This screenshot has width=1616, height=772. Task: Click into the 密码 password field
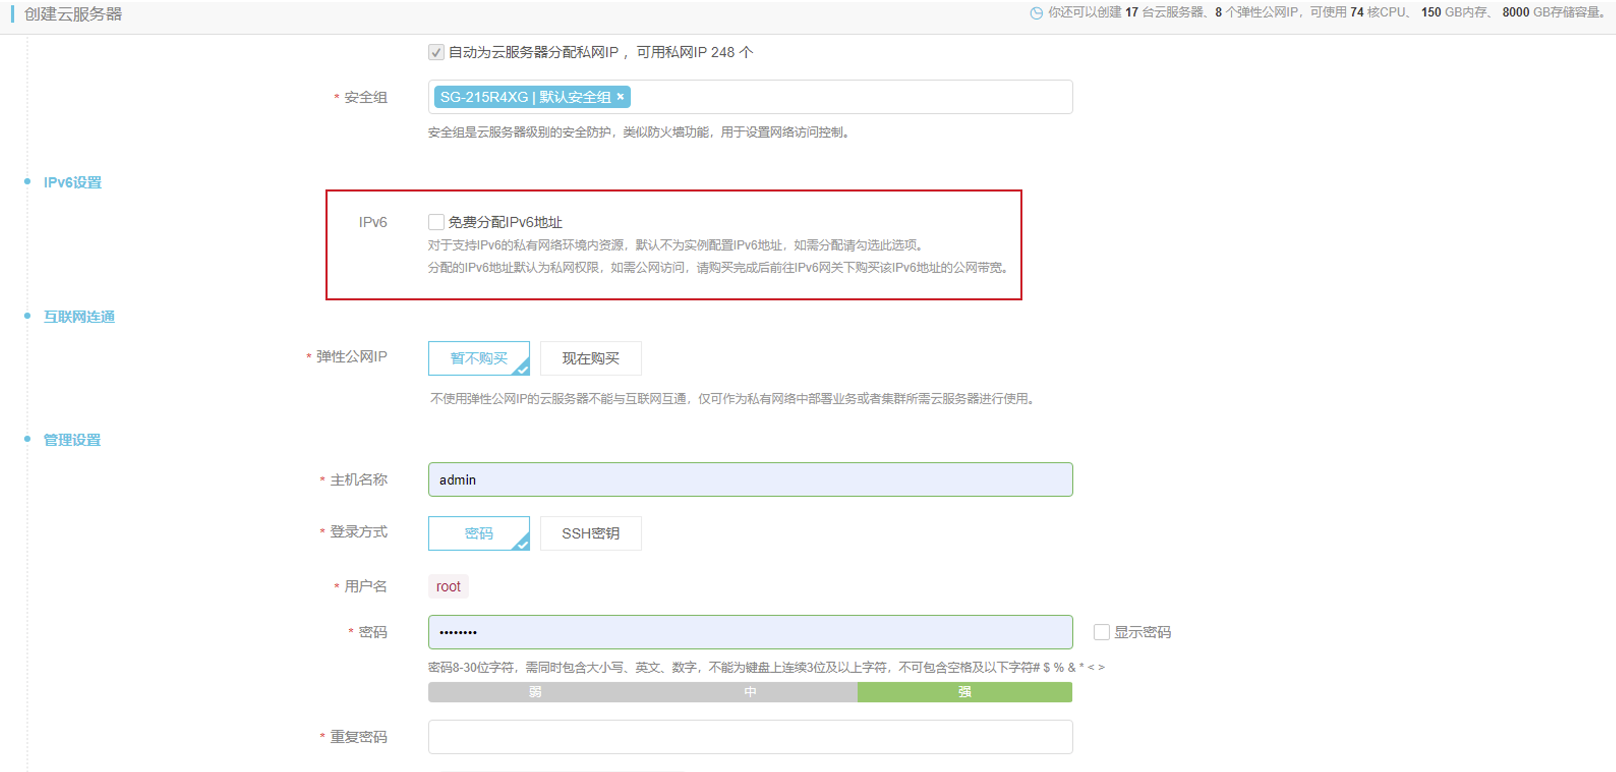click(750, 632)
